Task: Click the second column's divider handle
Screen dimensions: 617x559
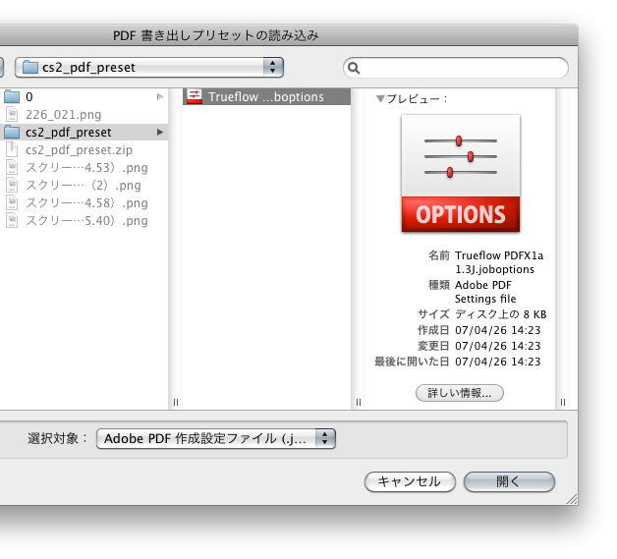Action: pyautogui.click(x=358, y=402)
